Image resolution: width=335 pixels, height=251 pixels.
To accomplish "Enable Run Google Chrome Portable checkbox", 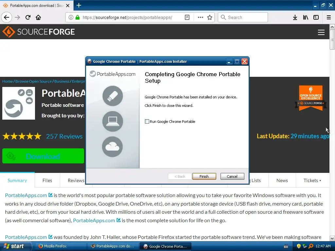I will point(147,122).
